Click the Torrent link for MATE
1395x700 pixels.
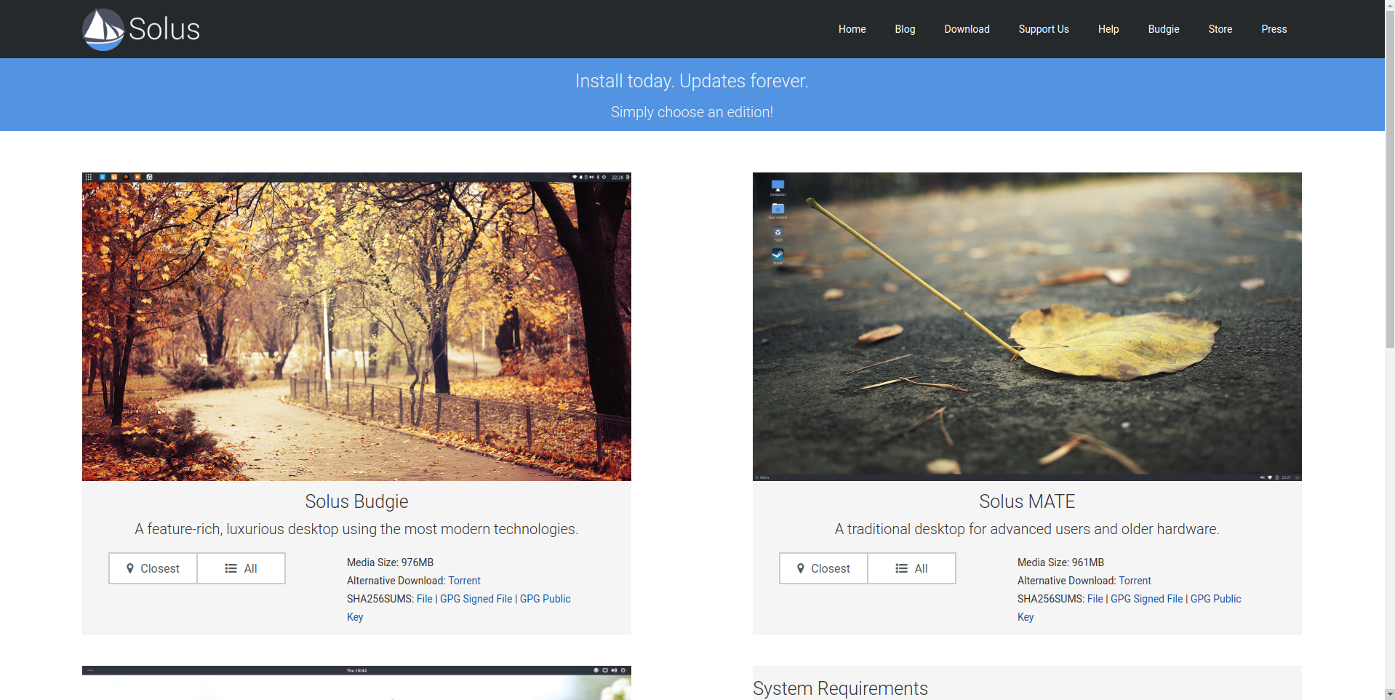1135,581
